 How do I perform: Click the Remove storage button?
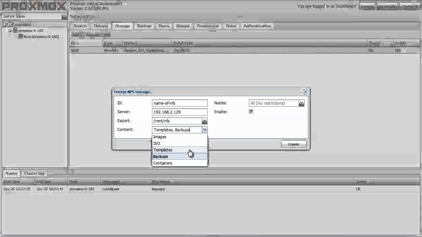point(93,35)
